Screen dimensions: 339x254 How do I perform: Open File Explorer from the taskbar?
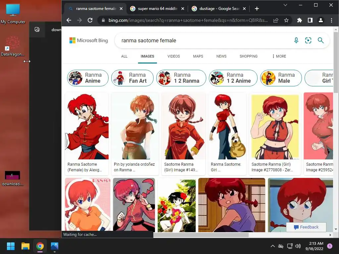(x=25, y=246)
